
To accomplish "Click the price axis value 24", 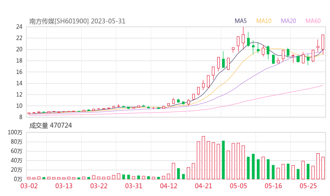I will click(x=19, y=27).
